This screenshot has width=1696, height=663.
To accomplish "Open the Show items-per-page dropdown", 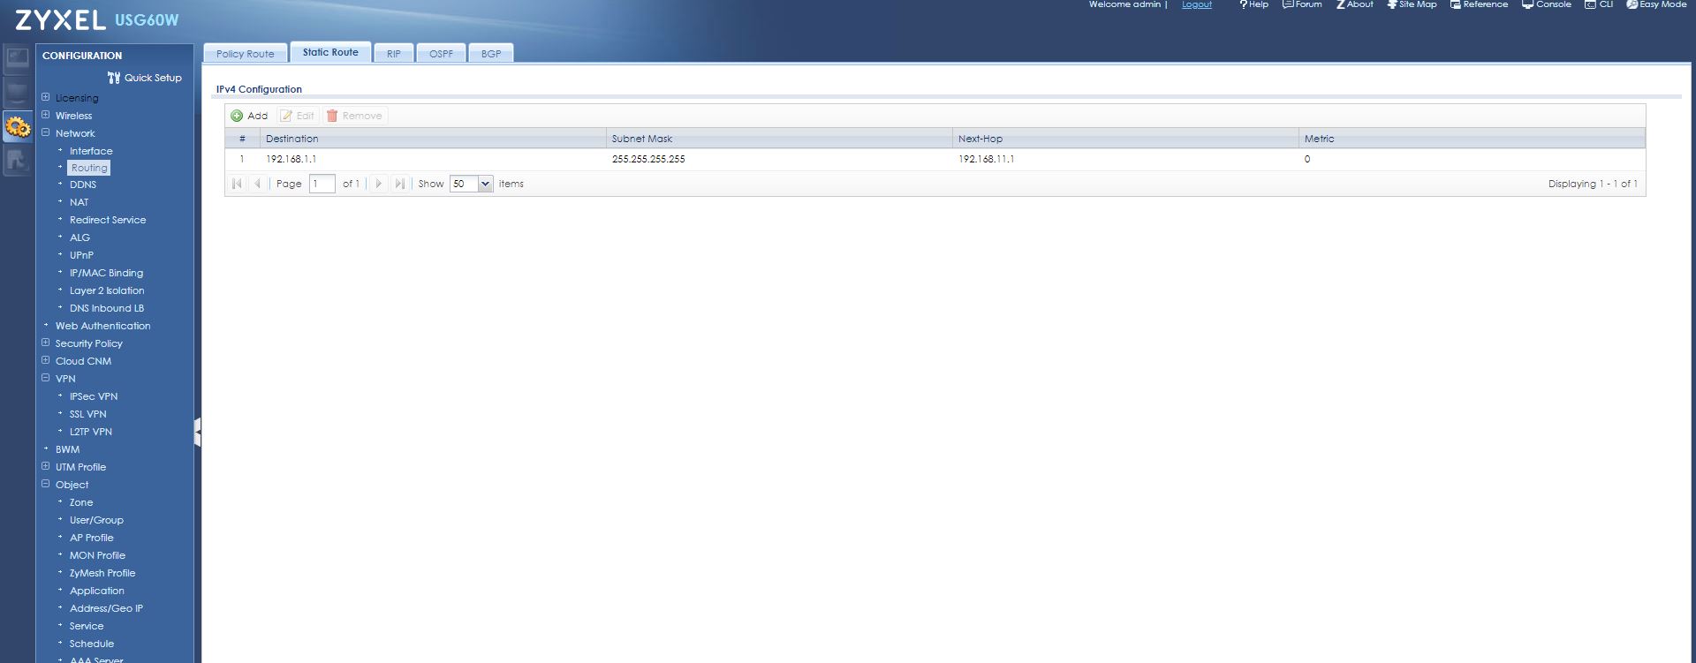I will pyautogui.click(x=485, y=184).
